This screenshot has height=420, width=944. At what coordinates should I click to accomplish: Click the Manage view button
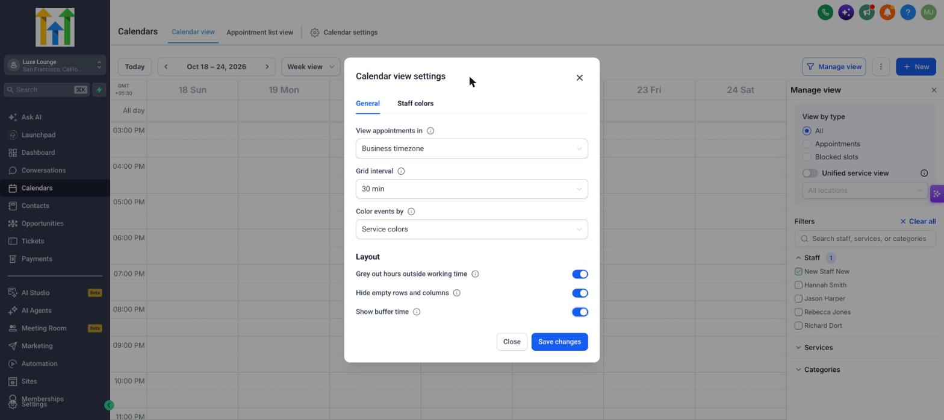[834, 67]
